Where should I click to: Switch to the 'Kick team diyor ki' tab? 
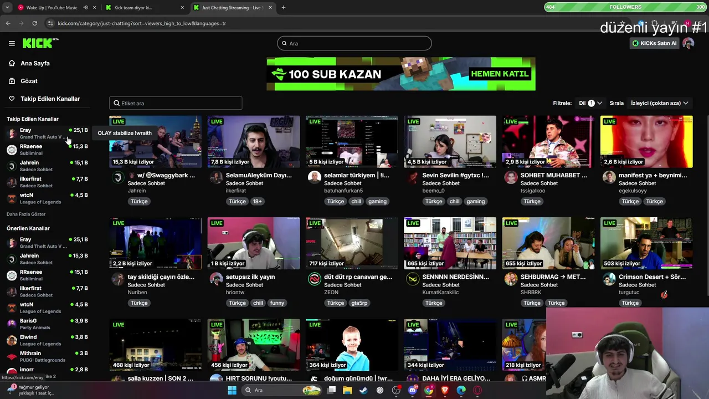[145, 8]
